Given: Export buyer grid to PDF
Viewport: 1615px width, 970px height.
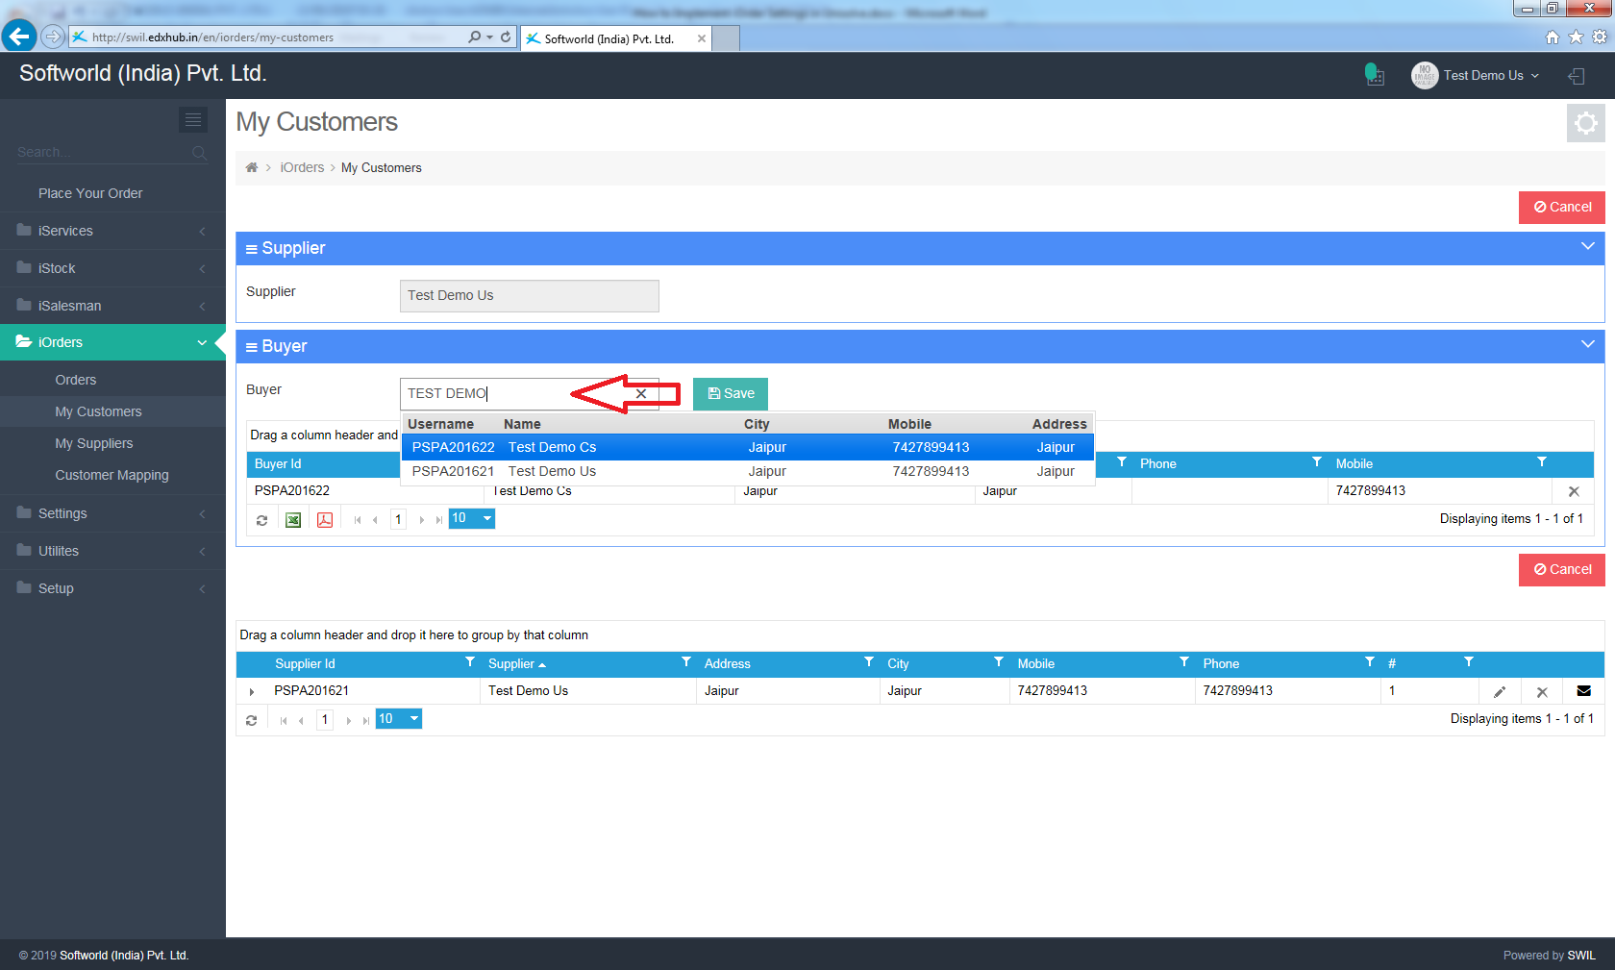Looking at the screenshot, I should coord(325,520).
